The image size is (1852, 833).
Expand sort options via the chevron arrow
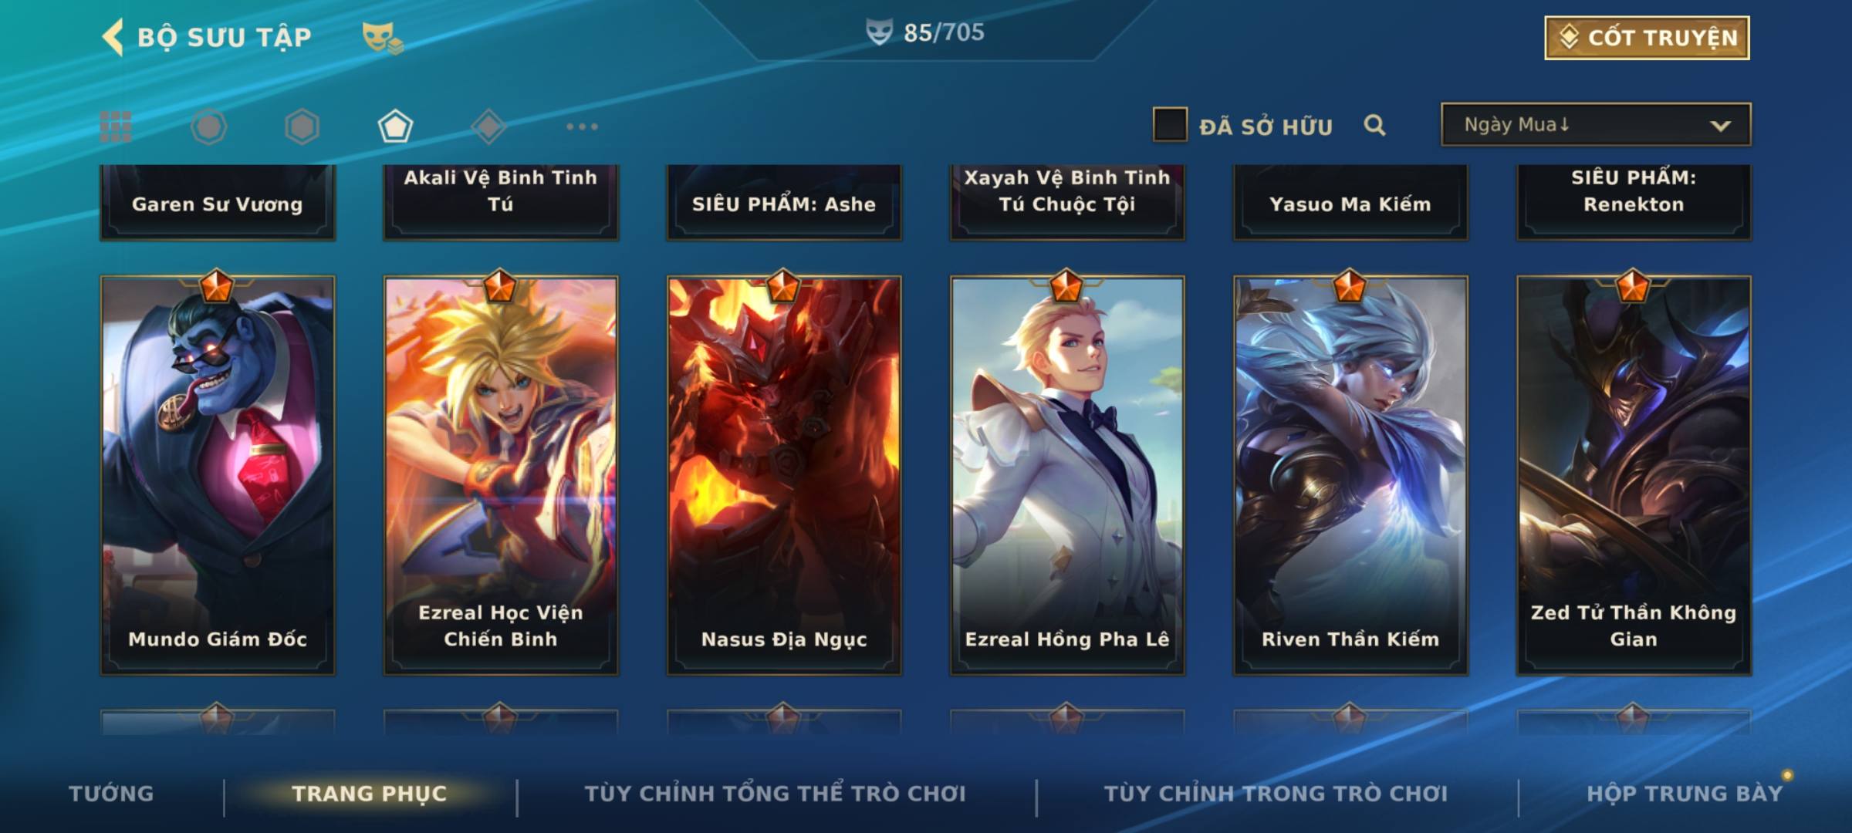tap(1720, 126)
